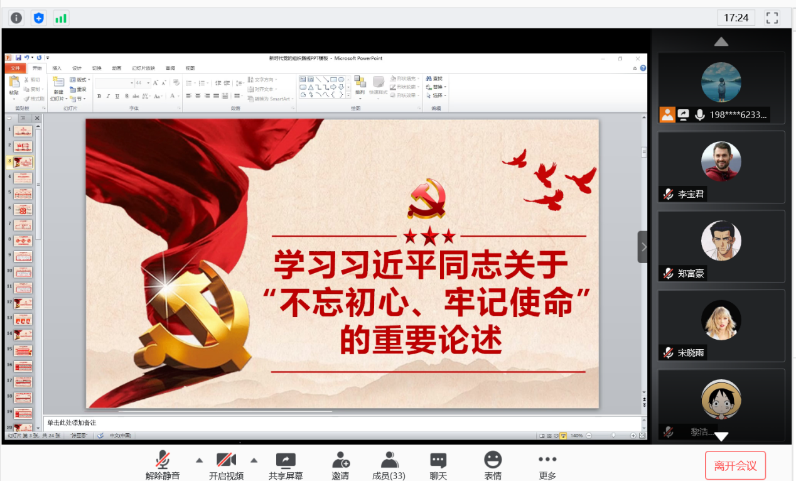
Task: Click the muted mic icon next to 郑富豪
Action: coord(668,273)
